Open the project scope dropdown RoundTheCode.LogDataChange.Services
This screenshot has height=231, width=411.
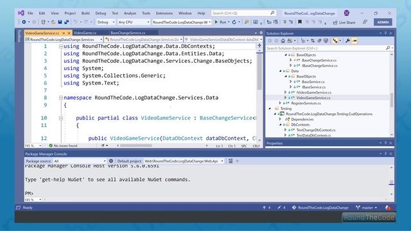tap(64, 40)
